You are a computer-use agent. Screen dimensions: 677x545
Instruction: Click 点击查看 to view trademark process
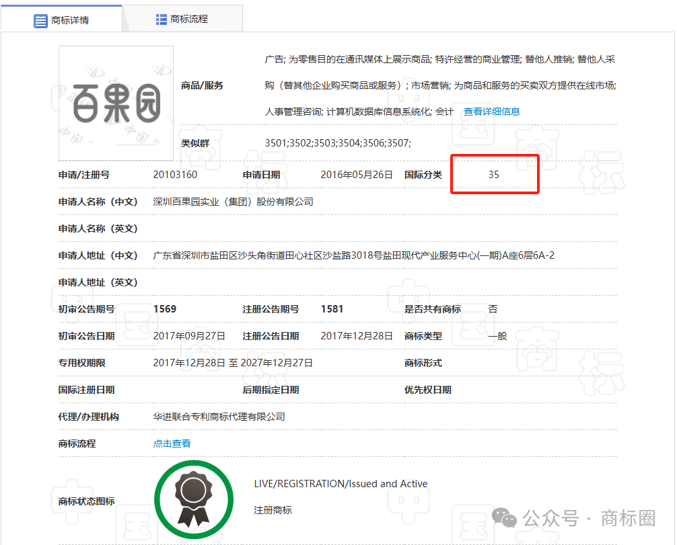(x=171, y=443)
